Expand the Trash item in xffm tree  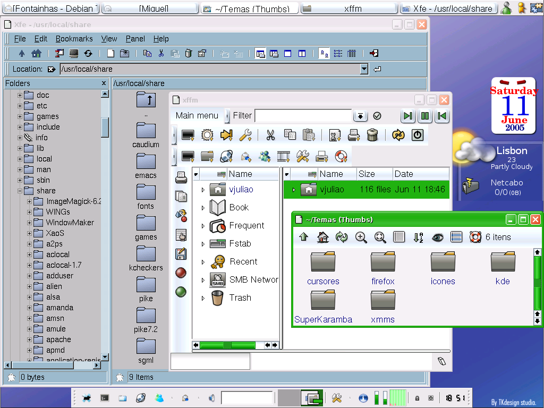[203, 298]
